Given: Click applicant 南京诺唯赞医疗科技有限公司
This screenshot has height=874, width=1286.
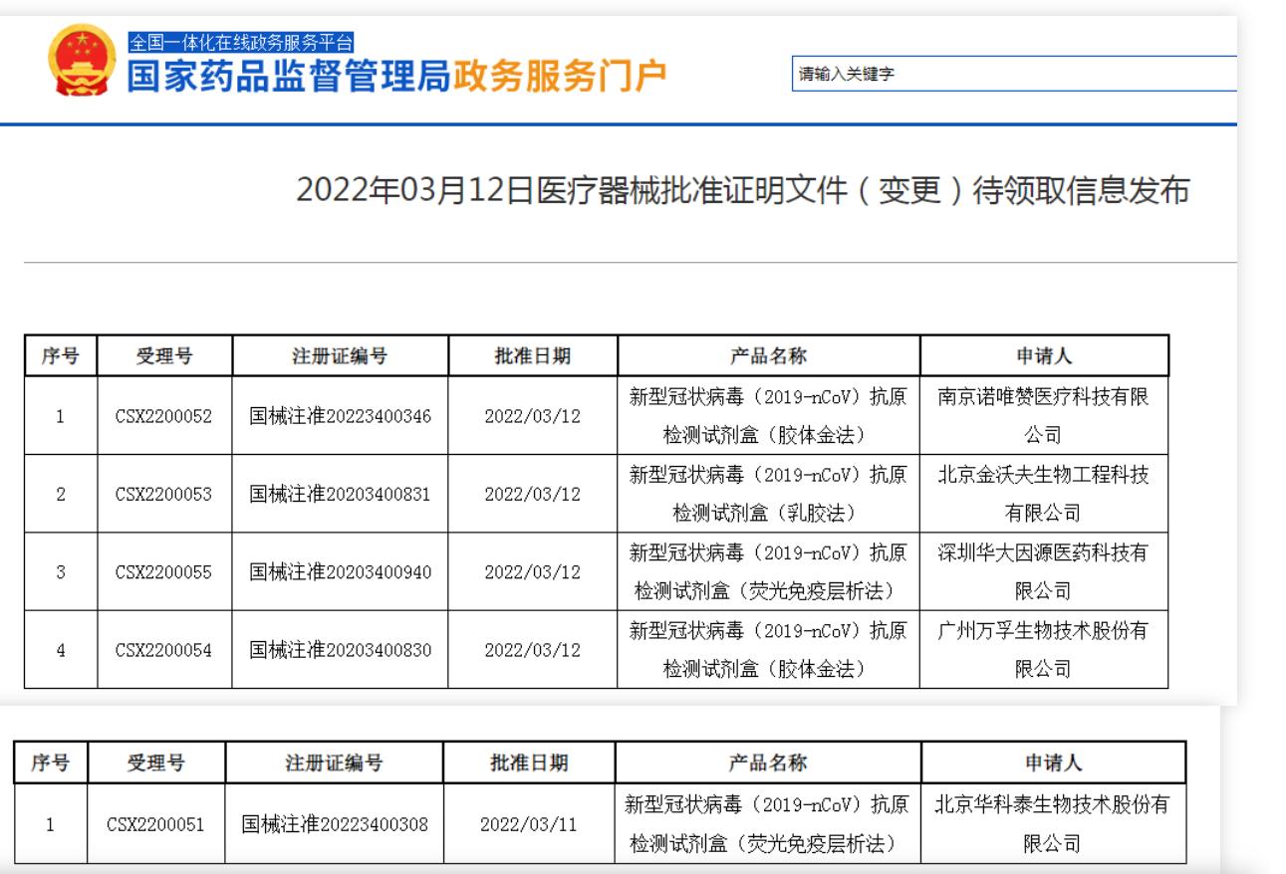Looking at the screenshot, I should 1043,416.
